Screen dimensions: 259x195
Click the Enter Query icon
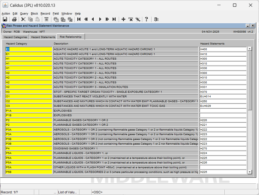coord(56,19)
